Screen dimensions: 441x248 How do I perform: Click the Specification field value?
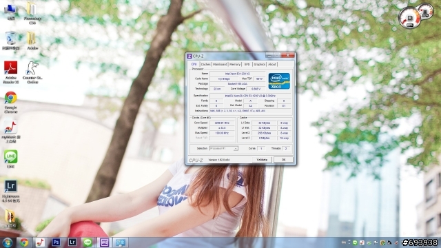pos(250,96)
